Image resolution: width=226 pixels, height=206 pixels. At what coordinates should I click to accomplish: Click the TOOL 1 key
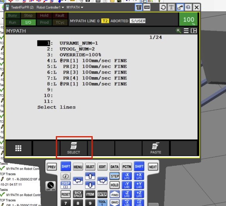coord(102,203)
